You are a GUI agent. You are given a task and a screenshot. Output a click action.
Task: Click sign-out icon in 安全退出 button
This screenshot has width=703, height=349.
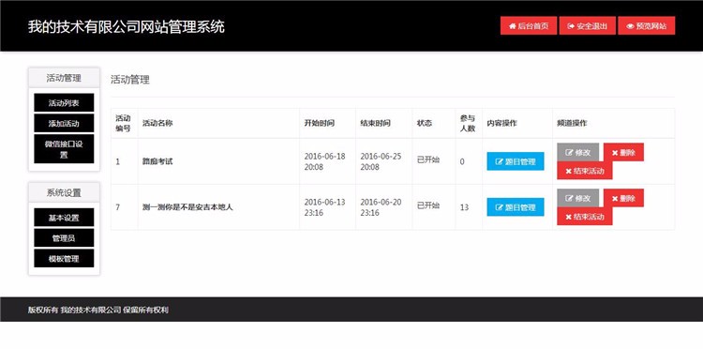click(571, 26)
